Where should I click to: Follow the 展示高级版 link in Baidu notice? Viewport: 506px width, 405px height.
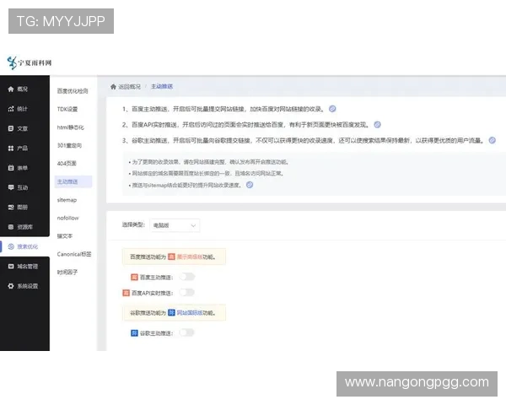[x=190, y=257]
